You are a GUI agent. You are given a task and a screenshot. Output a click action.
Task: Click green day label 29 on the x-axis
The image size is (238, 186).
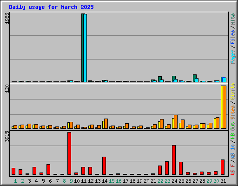click(209, 181)
